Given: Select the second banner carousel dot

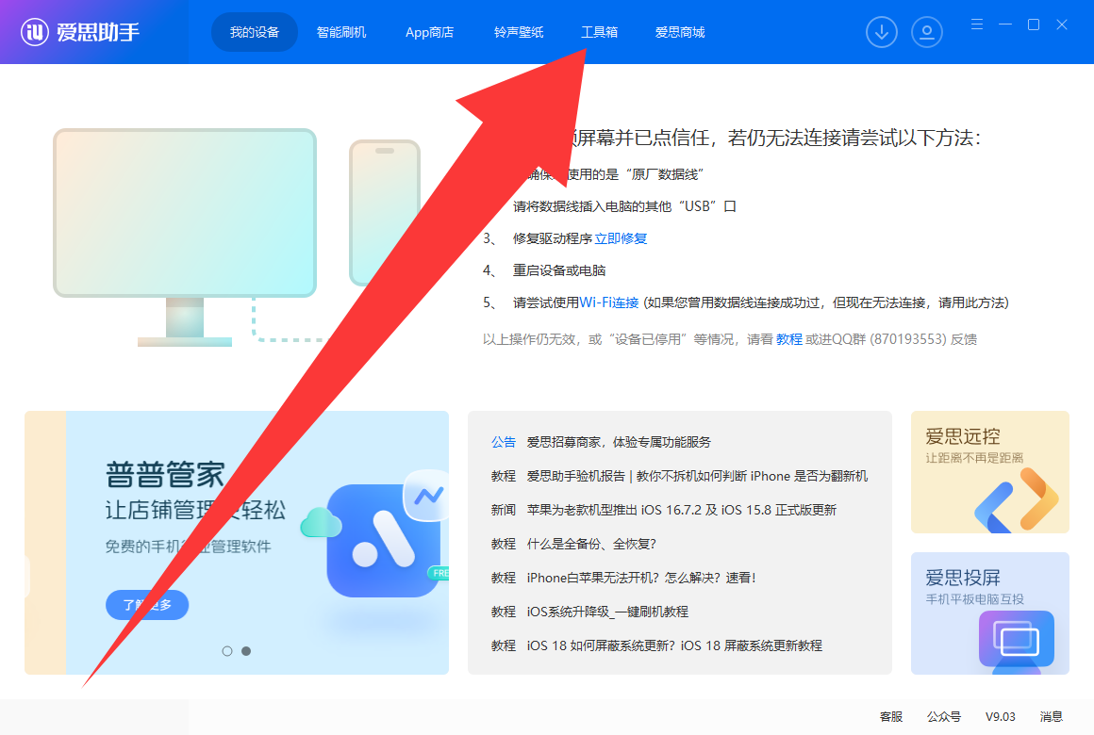Looking at the screenshot, I should (x=246, y=651).
